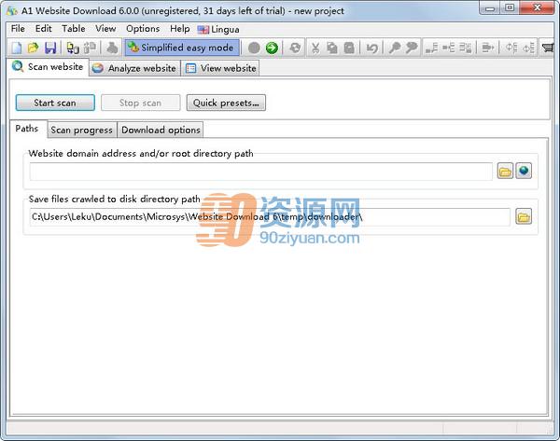Click the refresh toolbar icon
560x441 pixels.
point(295,48)
